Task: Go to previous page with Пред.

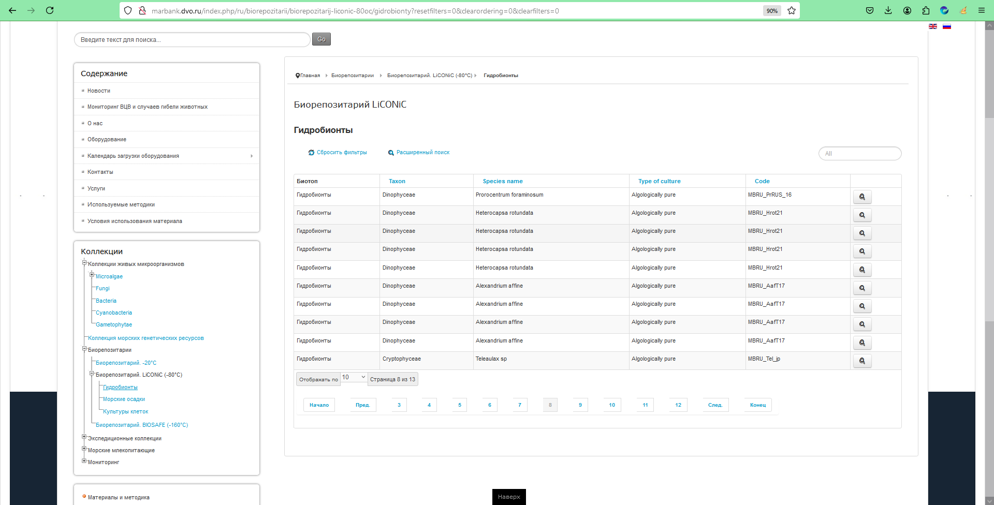Action: click(363, 405)
